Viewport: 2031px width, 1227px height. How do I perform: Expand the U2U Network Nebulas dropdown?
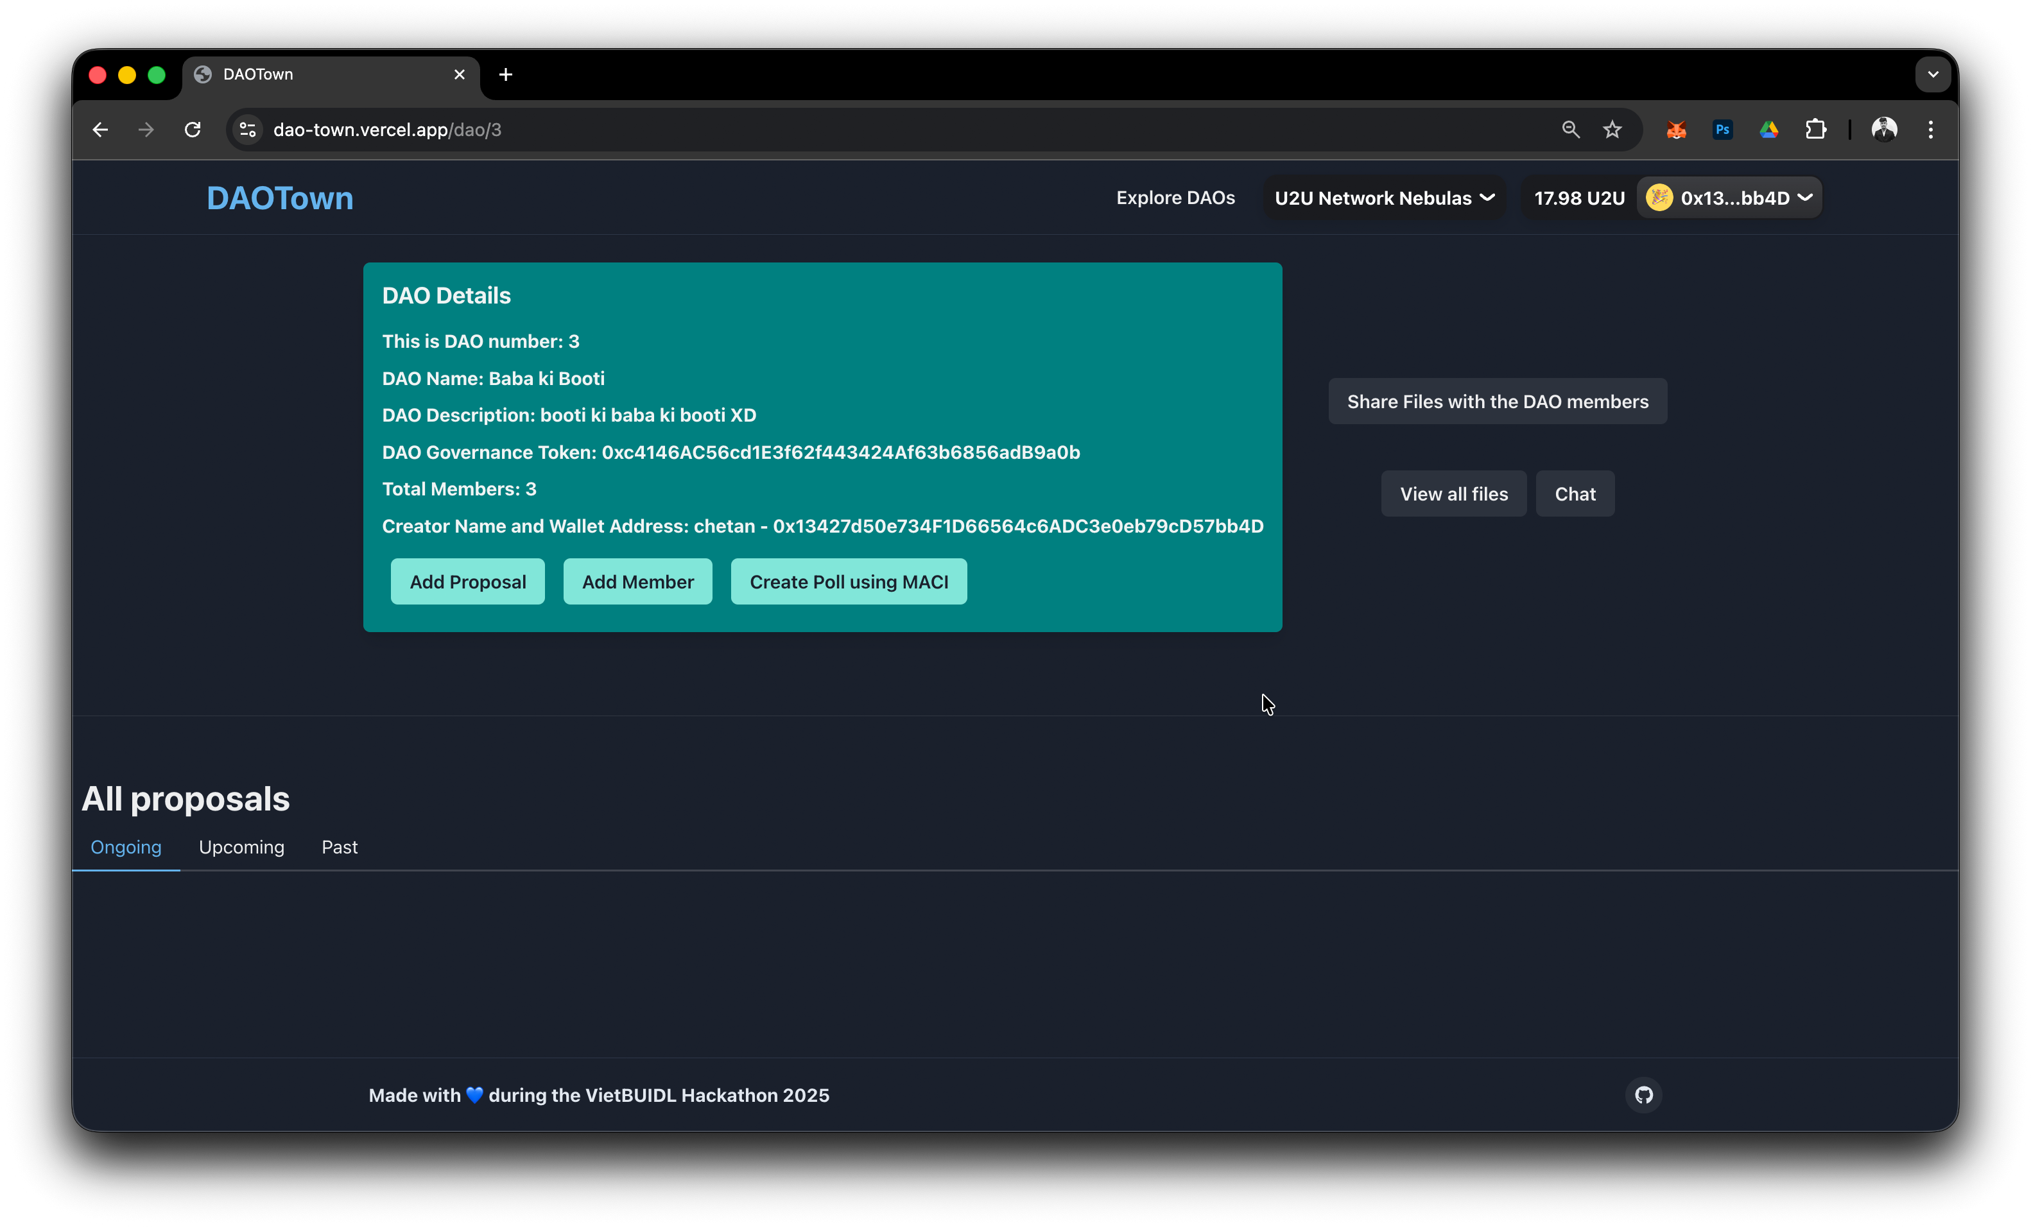point(1384,198)
